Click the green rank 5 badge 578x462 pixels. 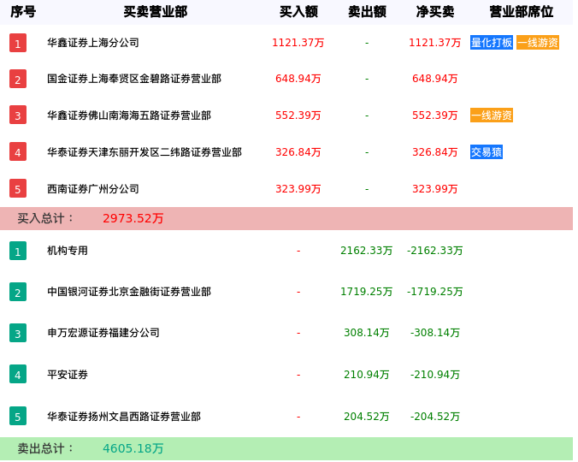pyautogui.click(x=18, y=416)
